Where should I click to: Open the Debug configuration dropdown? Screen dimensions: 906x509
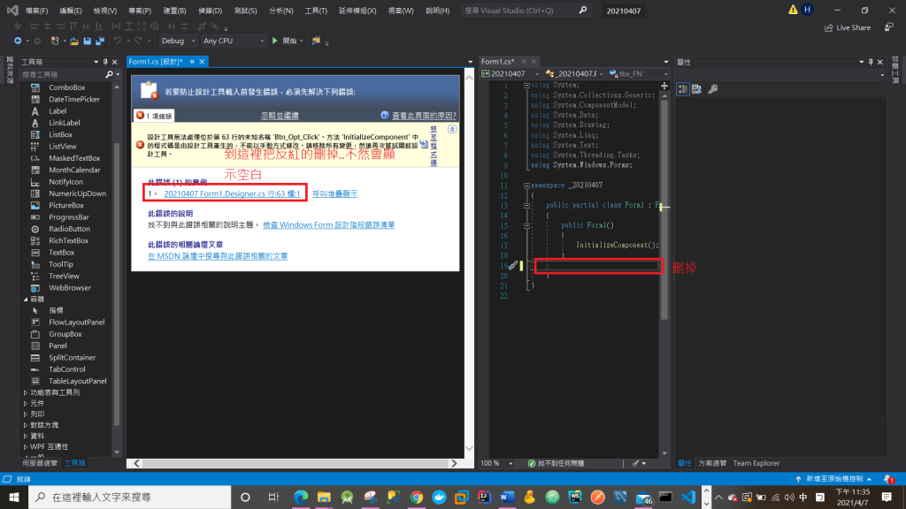click(x=178, y=41)
